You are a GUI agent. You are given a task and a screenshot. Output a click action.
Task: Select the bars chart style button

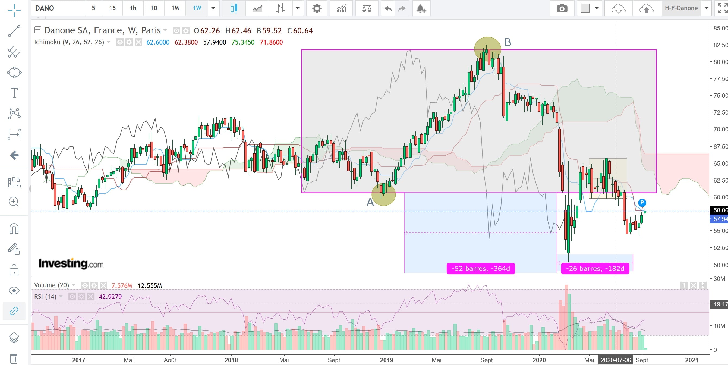click(x=280, y=8)
